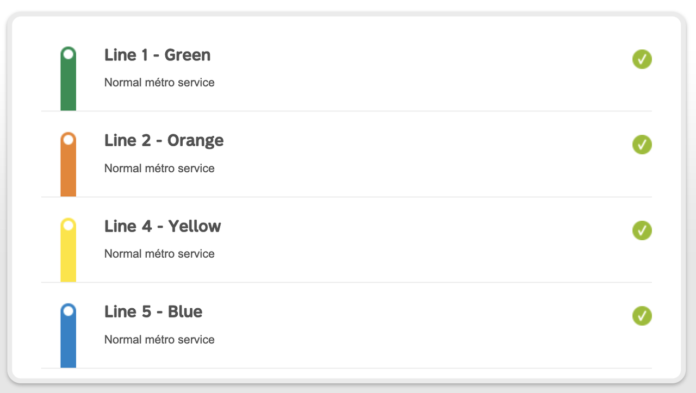The height and width of the screenshot is (393, 696).
Task: Open Line 5 - Blue heading
Action: coord(153,311)
